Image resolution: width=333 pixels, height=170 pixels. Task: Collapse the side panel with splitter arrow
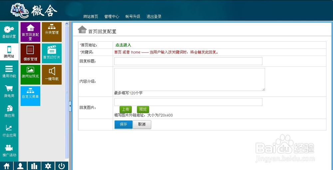[70, 106]
